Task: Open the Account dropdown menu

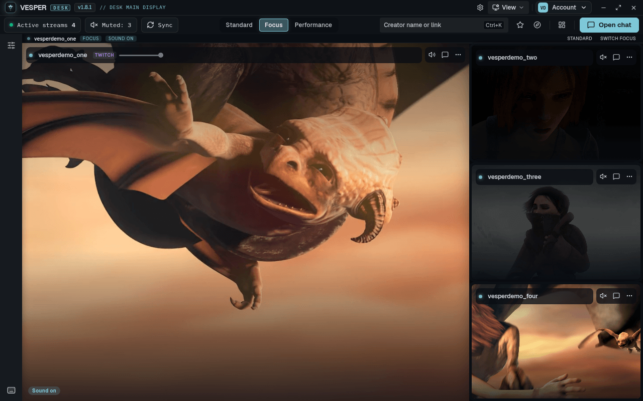Action: click(x=564, y=8)
